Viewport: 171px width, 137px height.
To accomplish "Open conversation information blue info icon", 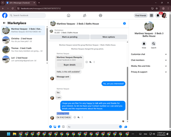I will [124, 24].
